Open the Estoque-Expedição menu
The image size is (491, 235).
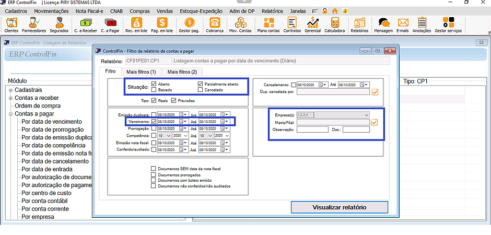(x=201, y=11)
